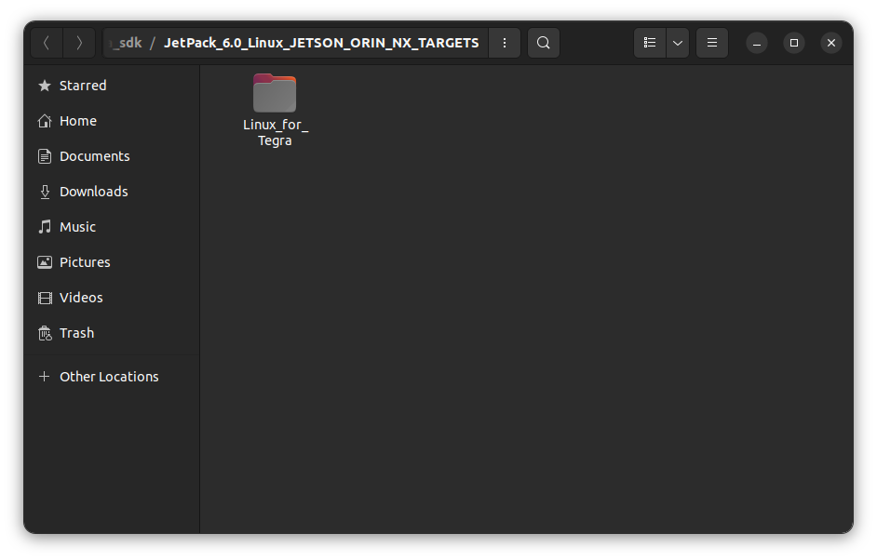Screen dimensions: 877x560
Task: Select the JetPack_6.0_Linux_JETSON_ORIN_NX_TARGETS breadcrumb
Action: [321, 42]
